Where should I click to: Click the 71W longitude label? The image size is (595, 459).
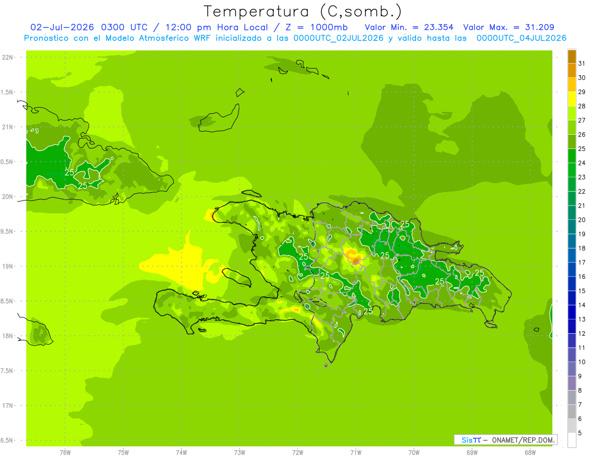[x=356, y=452]
